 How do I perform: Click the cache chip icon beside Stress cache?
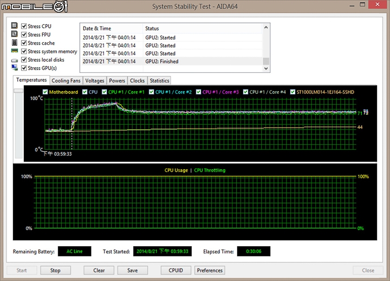(x=15, y=43)
